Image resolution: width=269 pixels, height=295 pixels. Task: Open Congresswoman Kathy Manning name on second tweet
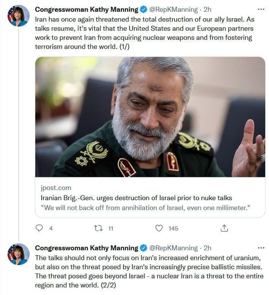(x=87, y=248)
